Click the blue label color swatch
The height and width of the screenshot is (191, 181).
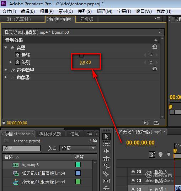(78, 173)
